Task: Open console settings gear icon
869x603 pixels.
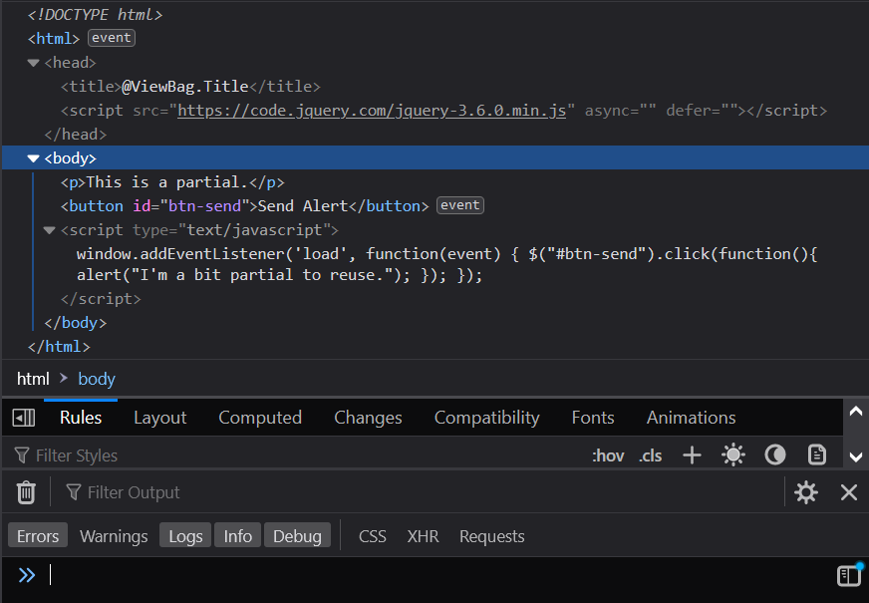Action: pos(806,492)
